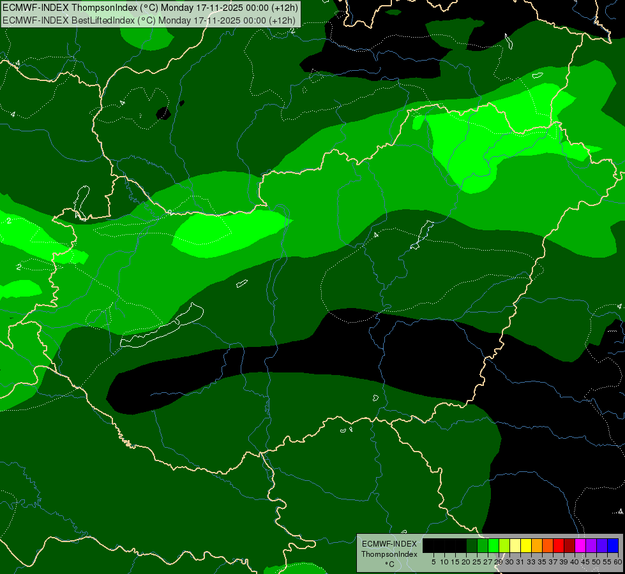Select the purple legend swatch for 45–50

591,546
